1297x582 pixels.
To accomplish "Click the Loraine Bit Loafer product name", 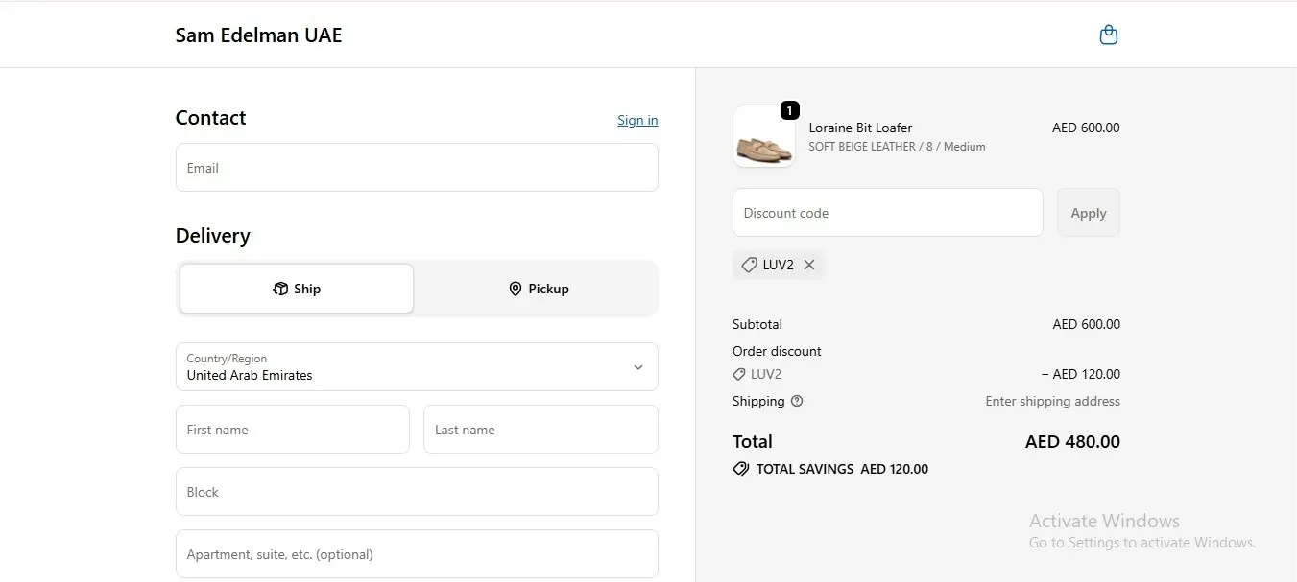I will (860, 128).
